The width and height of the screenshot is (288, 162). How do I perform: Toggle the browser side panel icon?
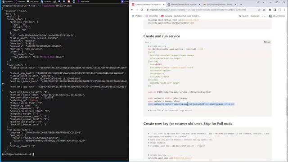[x=275, y=10]
